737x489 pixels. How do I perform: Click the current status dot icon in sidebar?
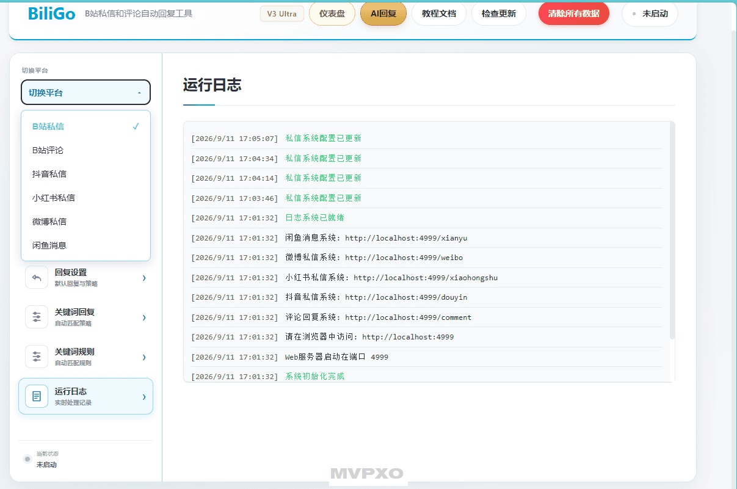pos(27,459)
